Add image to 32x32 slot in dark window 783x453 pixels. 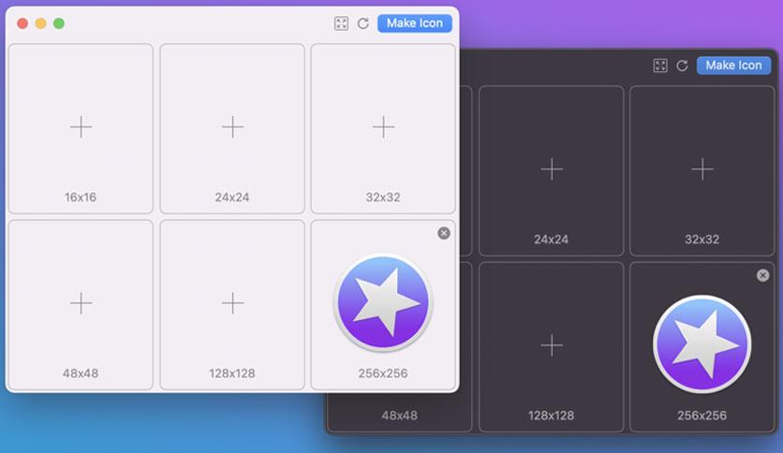click(x=702, y=169)
